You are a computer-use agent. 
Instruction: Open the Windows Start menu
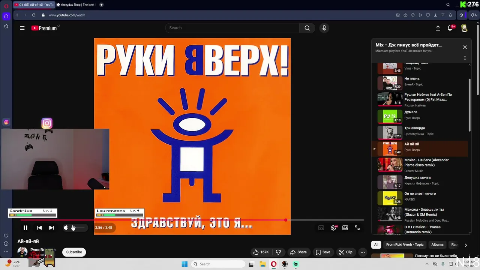pyautogui.click(x=184, y=264)
